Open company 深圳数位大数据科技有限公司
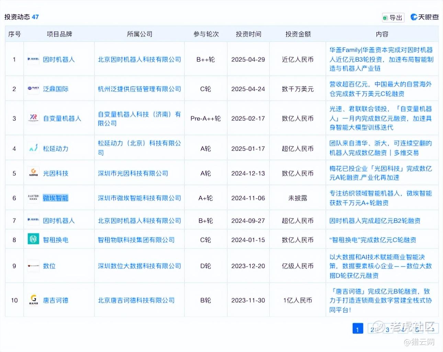The height and width of the screenshot is (352, 443). click(x=139, y=266)
